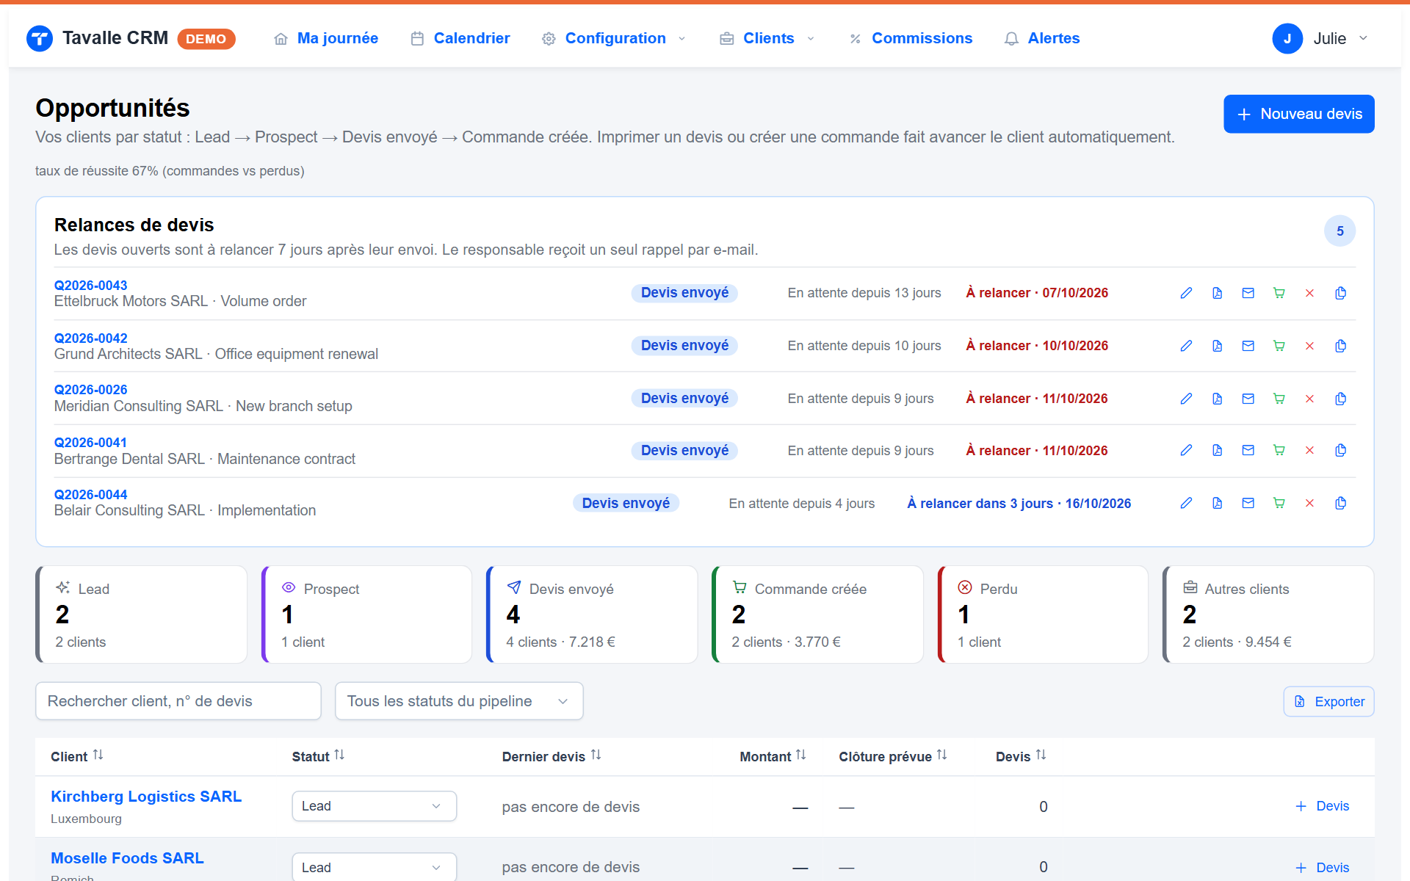
Task: Click the Commande créée cart icon card
Action: (x=817, y=614)
